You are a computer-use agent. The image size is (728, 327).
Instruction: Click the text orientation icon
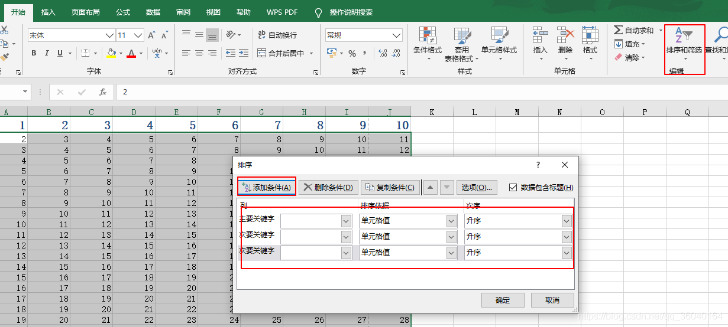pyautogui.click(x=231, y=34)
